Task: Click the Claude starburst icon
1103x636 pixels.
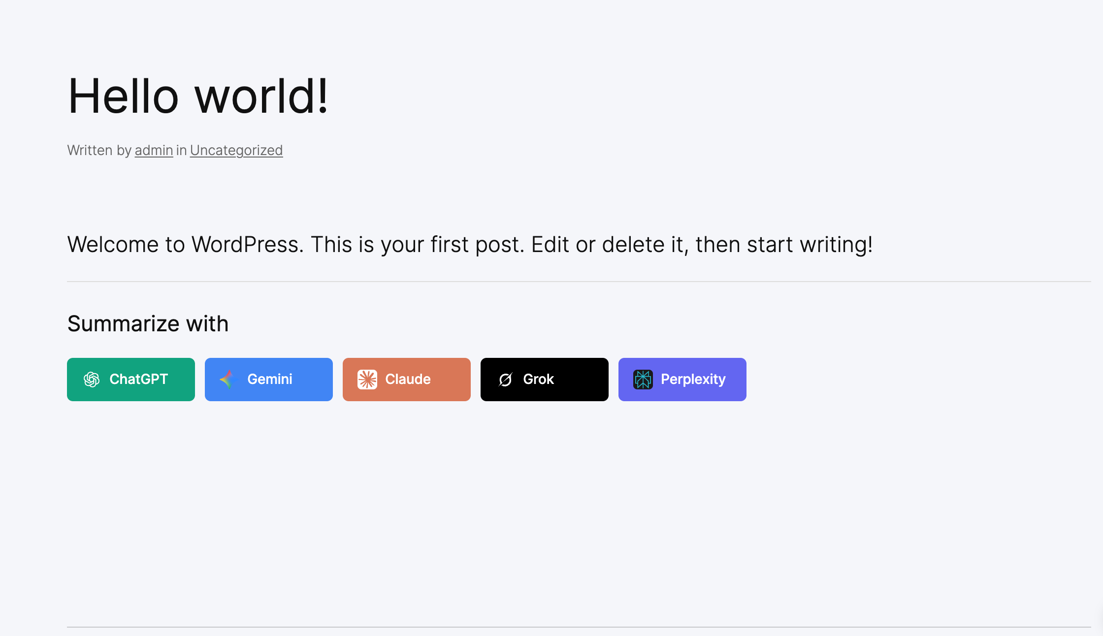Action: pos(367,380)
